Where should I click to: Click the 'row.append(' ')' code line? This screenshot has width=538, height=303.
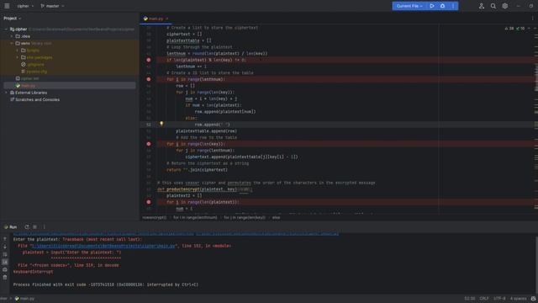213,125
